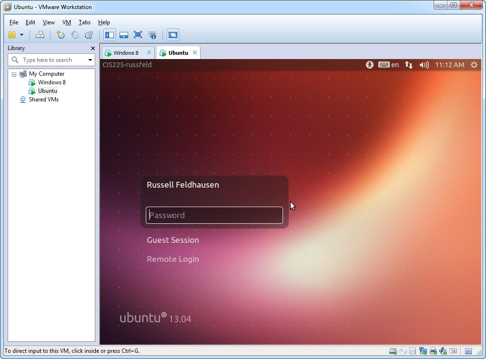Open the Ubuntu sound volume indicator
The image size is (486, 359).
click(x=424, y=65)
